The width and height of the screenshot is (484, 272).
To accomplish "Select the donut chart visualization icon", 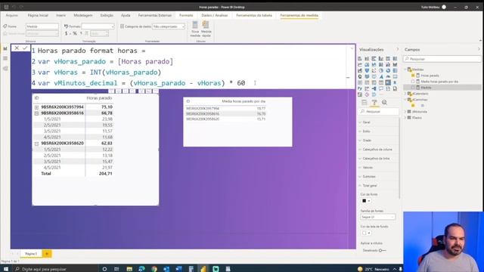I will 388,70.
